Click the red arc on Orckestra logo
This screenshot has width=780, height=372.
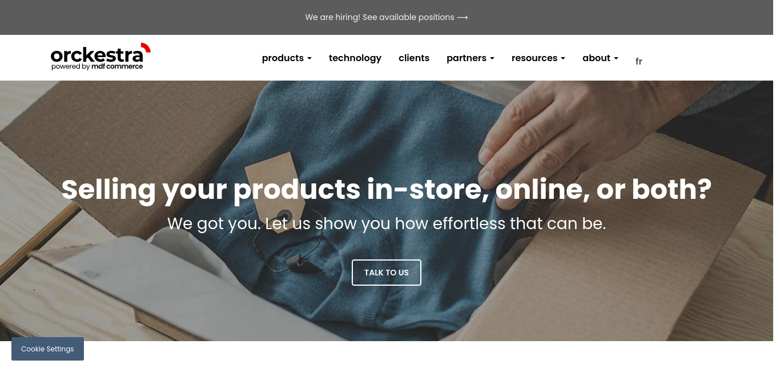146,47
